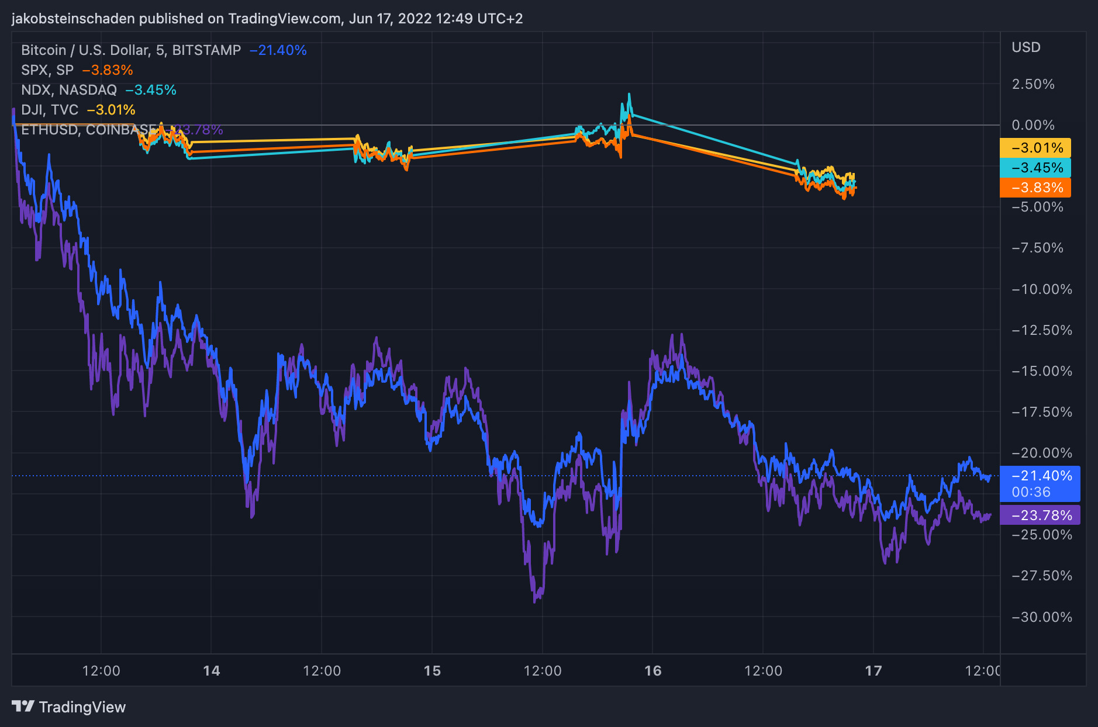Click the -15.00% axis label

coord(1042,371)
